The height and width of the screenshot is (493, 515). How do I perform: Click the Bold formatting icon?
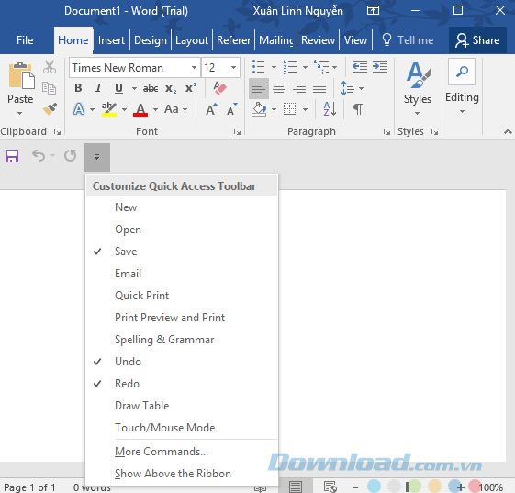click(x=78, y=88)
